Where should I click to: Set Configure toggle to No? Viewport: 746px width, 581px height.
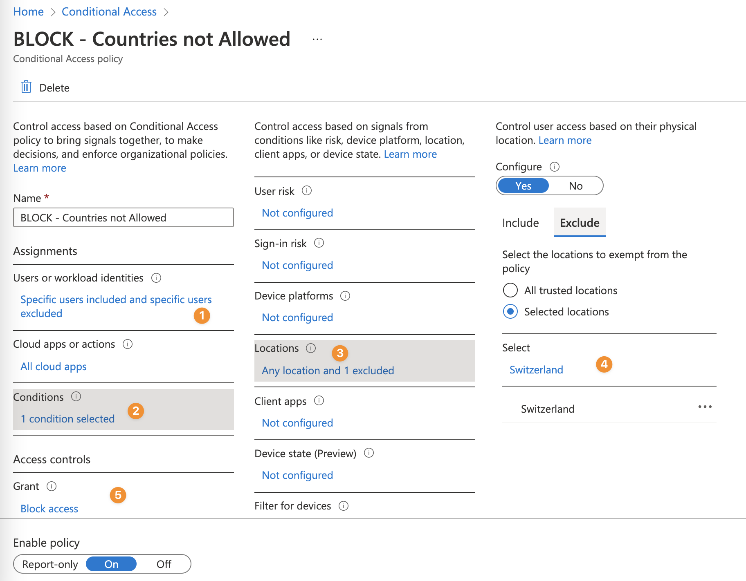point(575,186)
